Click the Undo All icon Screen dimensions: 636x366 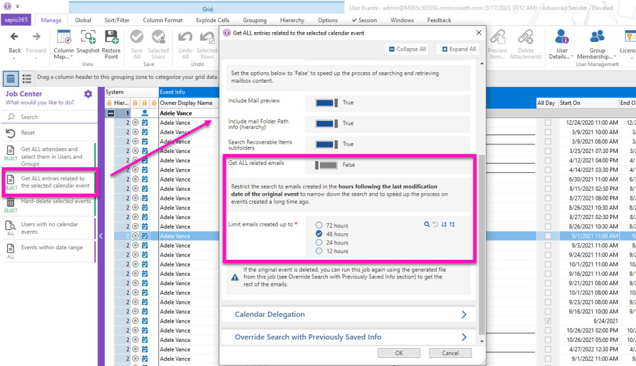[185, 37]
